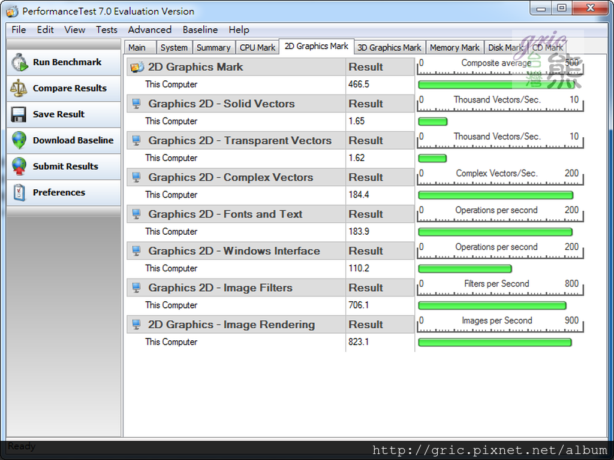
Task: Switch to the CPU Mark tab
Action: tap(257, 48)
